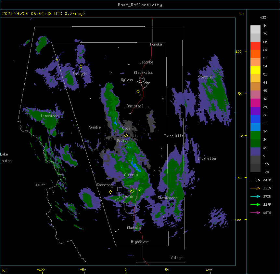Click the Calgary city label
This screenshot has height=274, width=280.
click(x=130, y=196)
